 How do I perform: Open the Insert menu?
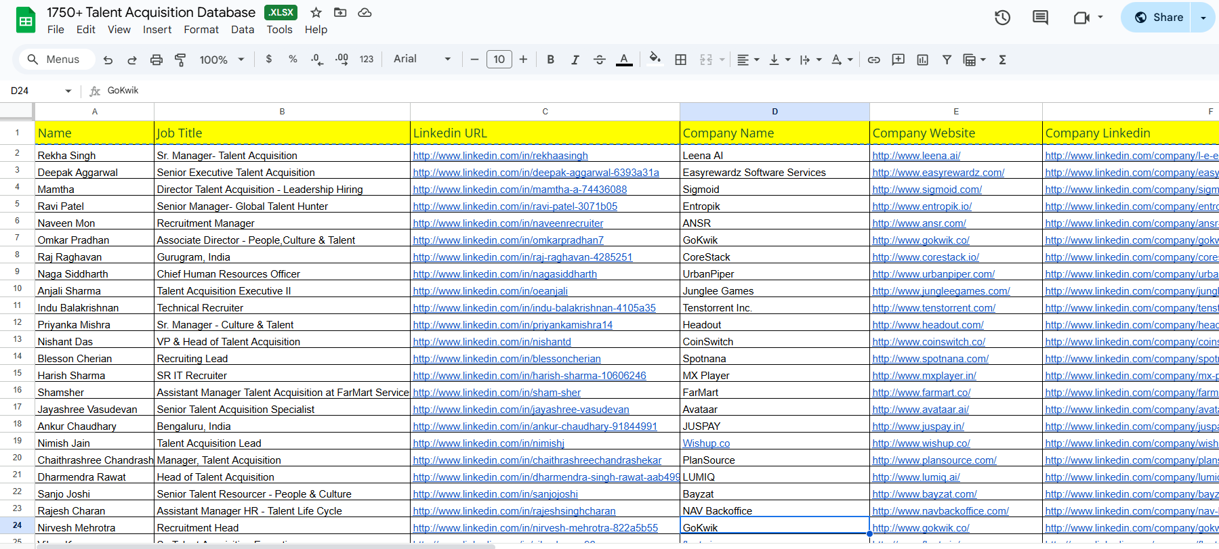click(157, 30)
